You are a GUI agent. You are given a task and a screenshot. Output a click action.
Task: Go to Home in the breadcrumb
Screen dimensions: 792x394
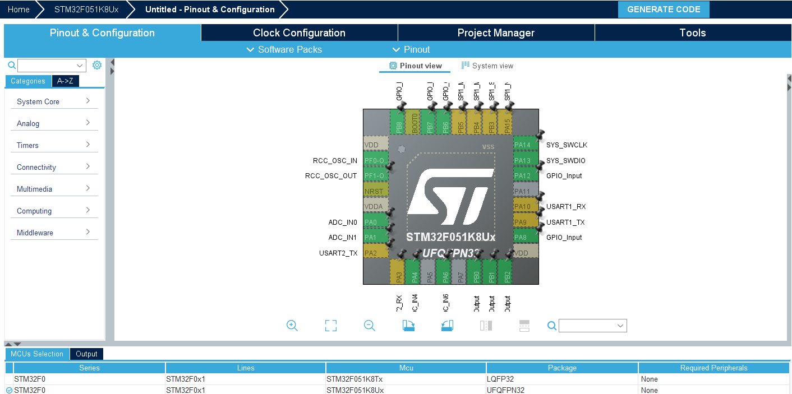click(19, 10)
